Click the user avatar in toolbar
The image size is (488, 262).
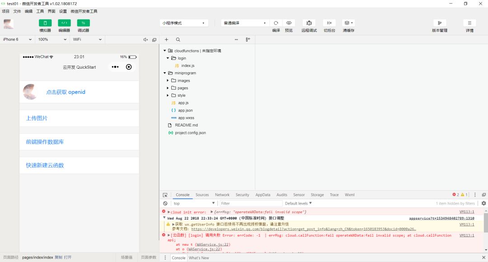[9, 24]
